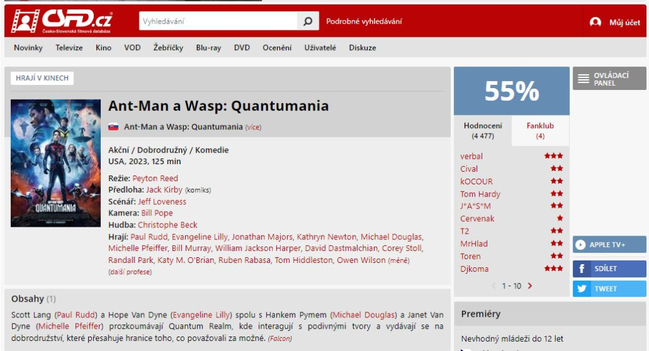This screenshot has width=649, height=351.
Task: Click the CSFD.cz logo
Action: [x=61, y=21]
